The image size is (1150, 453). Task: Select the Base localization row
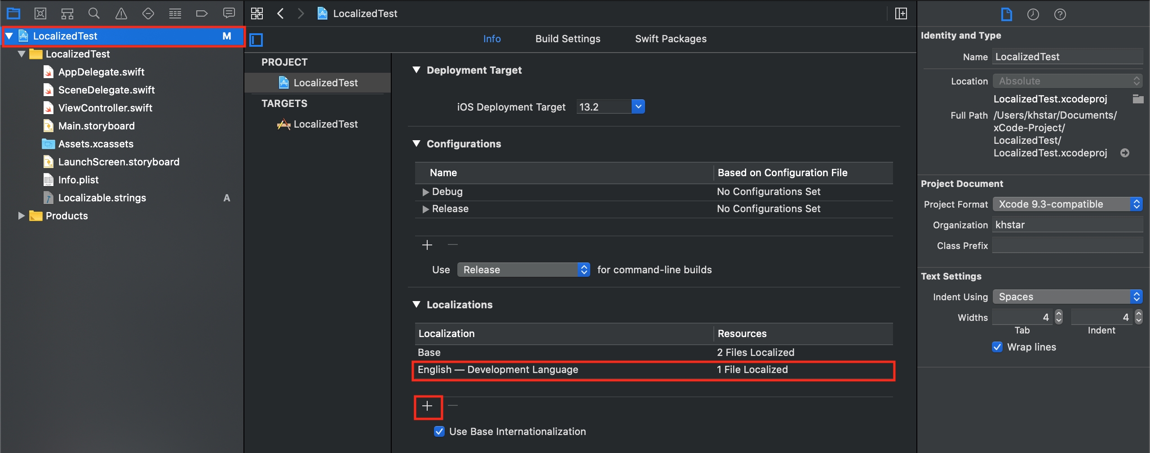click(654, 353)
